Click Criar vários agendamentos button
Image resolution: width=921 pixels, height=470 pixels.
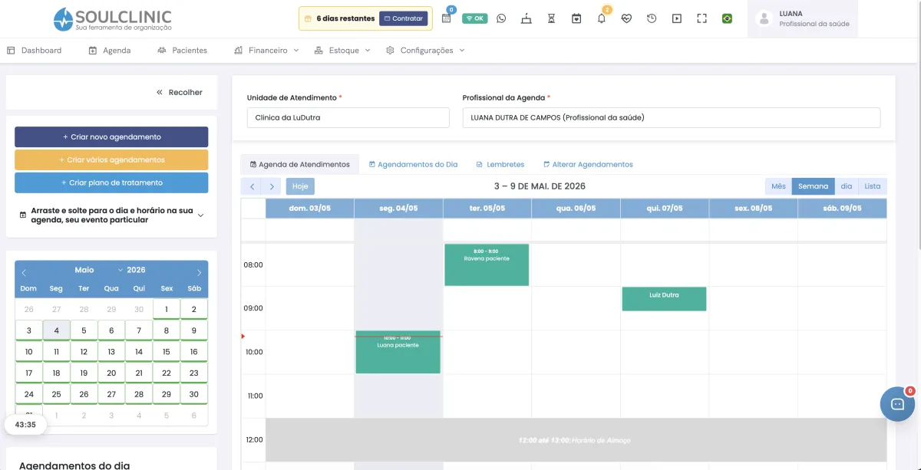tap(111, 159)
